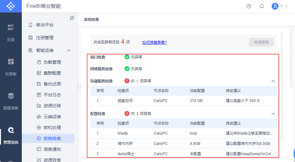Screen dimensions: 295x162
Task: Open 平台日志 menu item
Action: (x=52, y=95)
